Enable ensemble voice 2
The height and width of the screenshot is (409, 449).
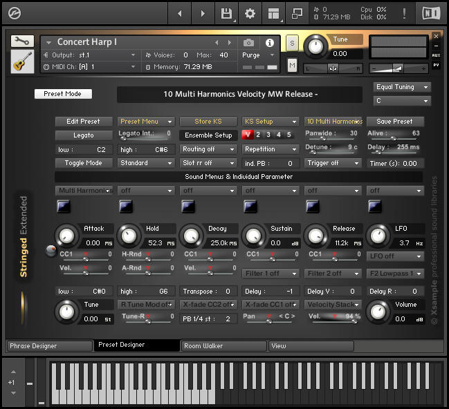tap(258, 135)
